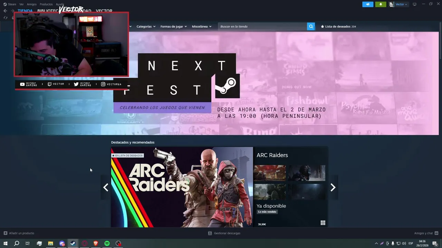Open Windows taskbar search
This screenshot has height=248, width=442.
17,244
